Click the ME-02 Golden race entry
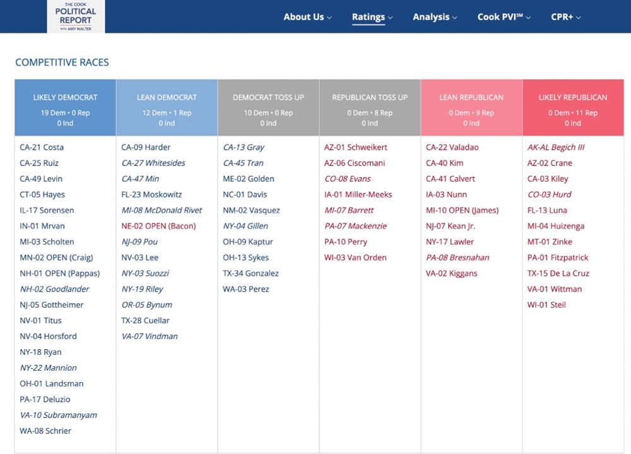The width and height of the screenshot is (631, 454). tap(249, 179)
